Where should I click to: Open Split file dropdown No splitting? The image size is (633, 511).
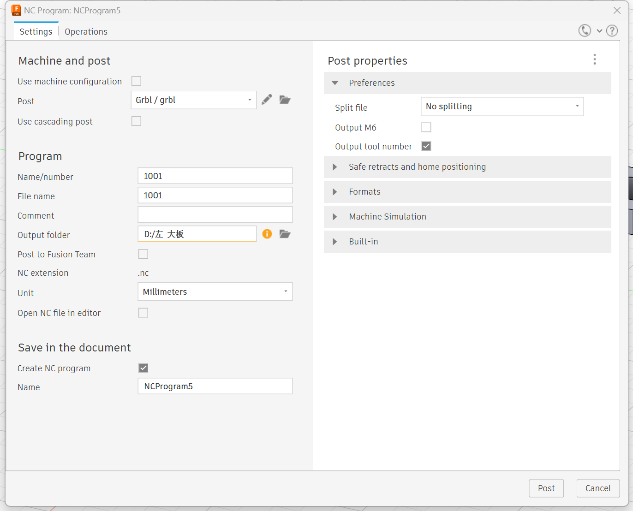point(502,106)
